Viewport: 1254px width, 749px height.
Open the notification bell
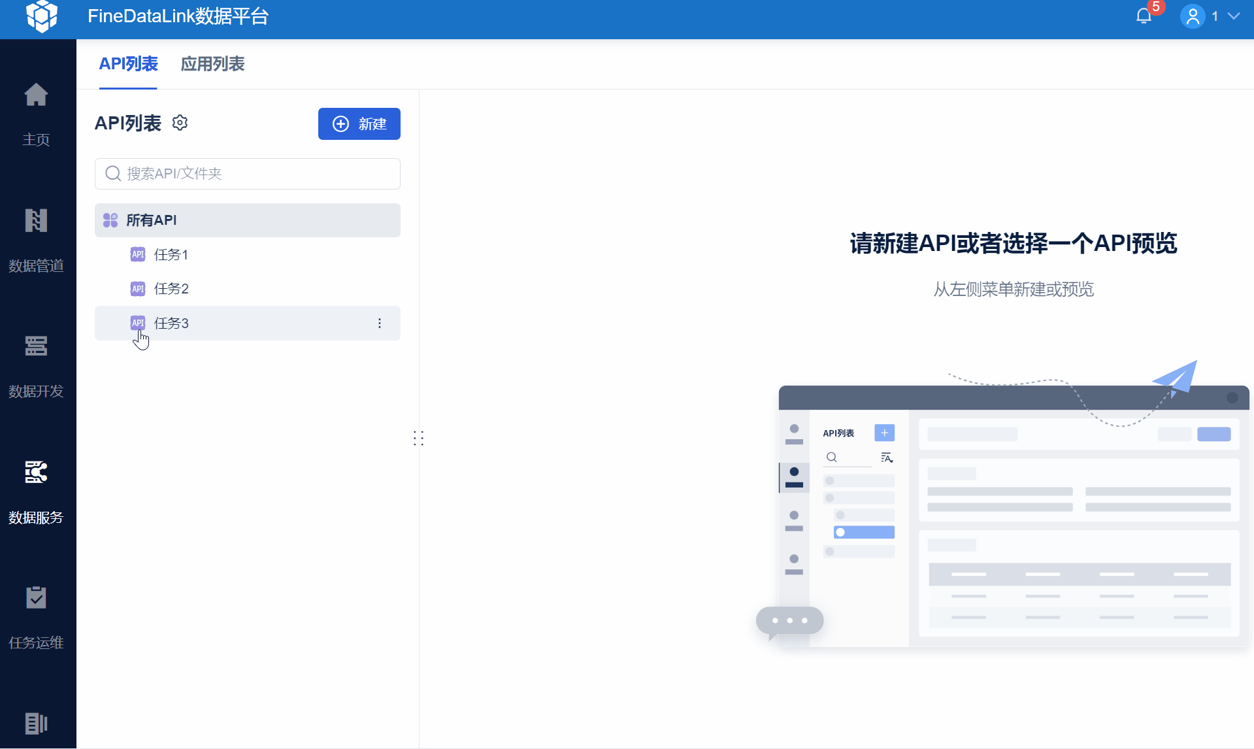click(1144, 16)
